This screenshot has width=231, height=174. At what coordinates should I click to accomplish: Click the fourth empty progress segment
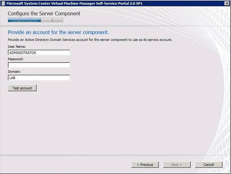pyautogui.click(x=46, y=20)
